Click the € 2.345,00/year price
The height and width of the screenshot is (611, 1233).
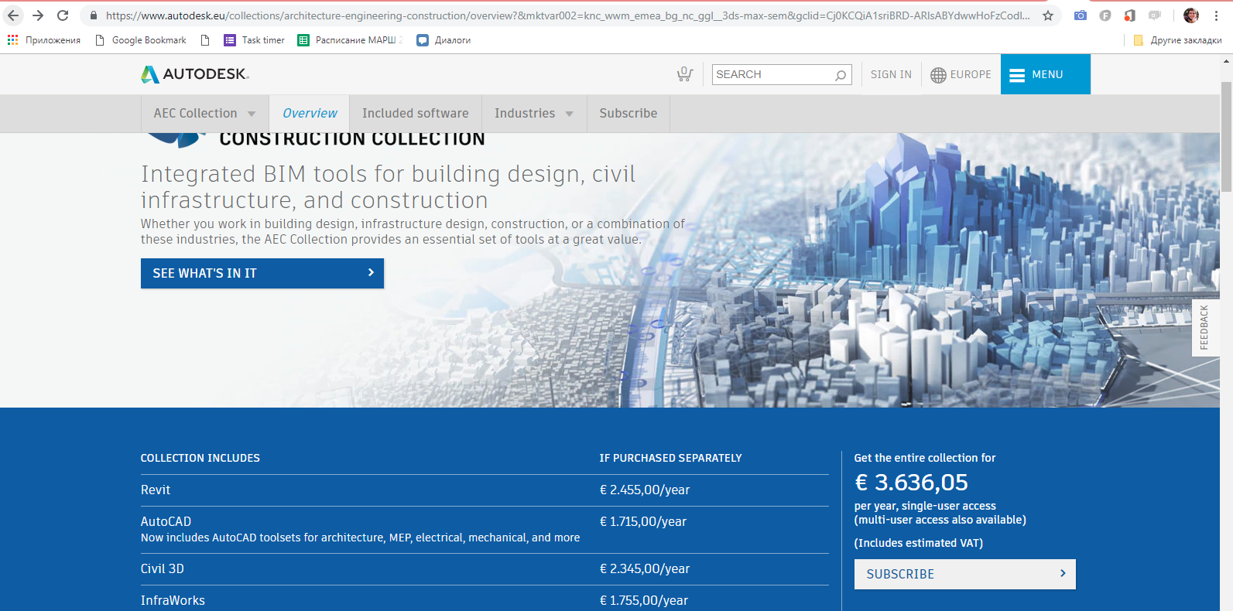[645, 568]
